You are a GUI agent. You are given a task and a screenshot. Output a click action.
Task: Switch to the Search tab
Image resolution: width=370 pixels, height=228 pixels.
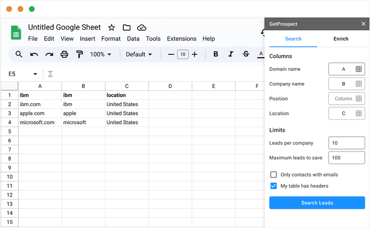293,39
